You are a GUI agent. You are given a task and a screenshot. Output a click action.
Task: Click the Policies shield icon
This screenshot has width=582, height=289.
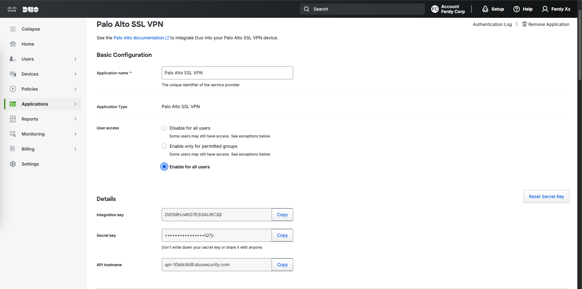pos(13,89)
